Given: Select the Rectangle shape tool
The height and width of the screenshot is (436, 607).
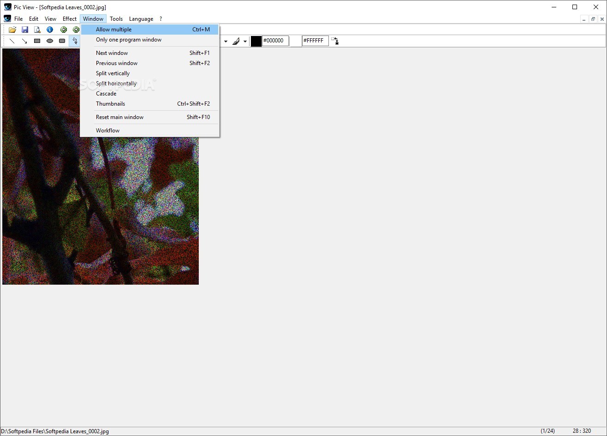Looking at the screenshot, I should pyautogui.click(x=37, y=41).
